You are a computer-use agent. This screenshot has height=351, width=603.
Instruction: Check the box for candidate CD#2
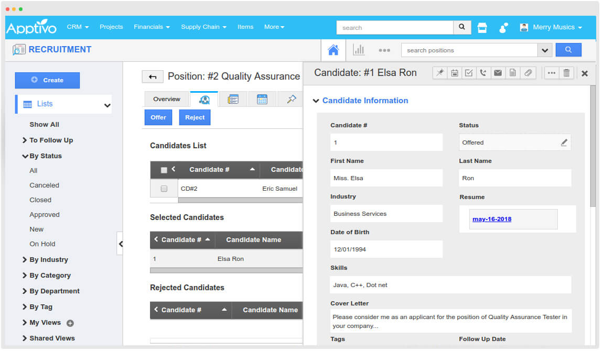point(164,189)
